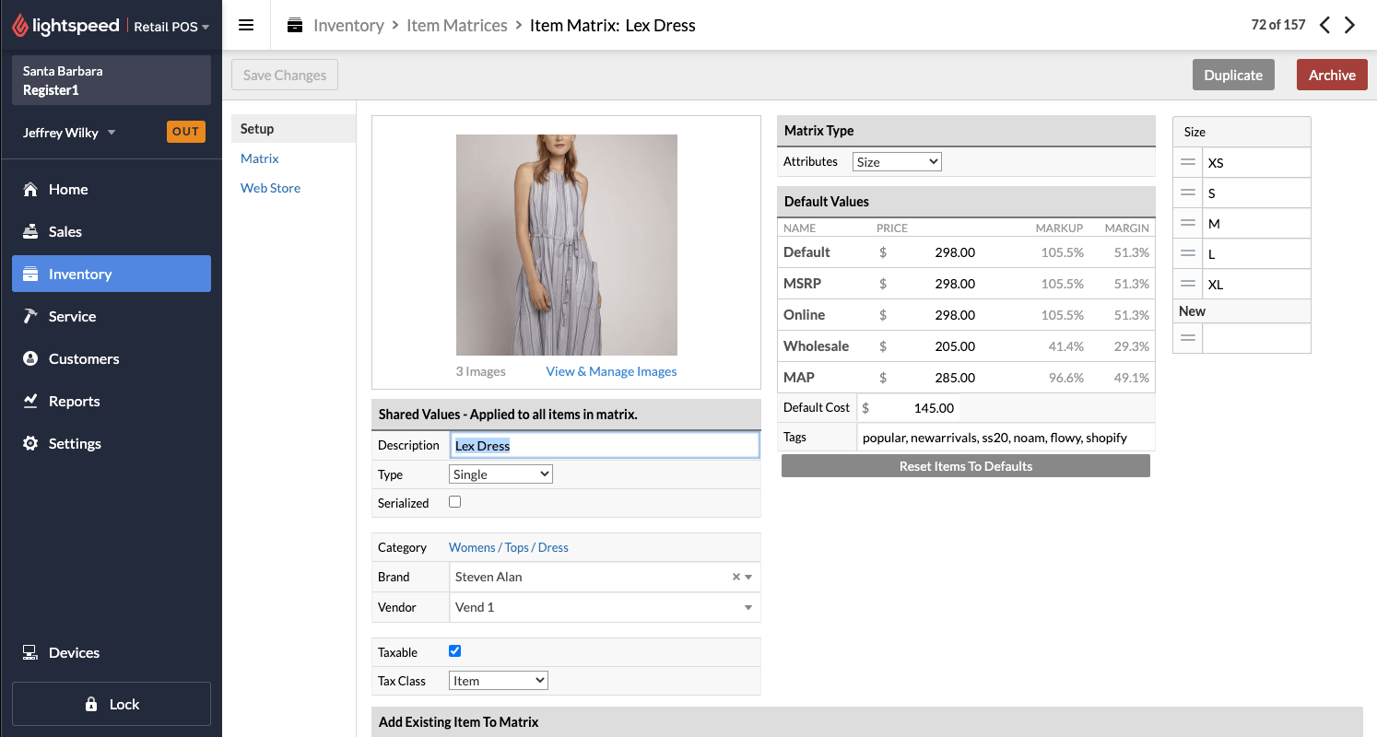Switch to the Web Store tab

pyautogui.click(x=270, y=188)
